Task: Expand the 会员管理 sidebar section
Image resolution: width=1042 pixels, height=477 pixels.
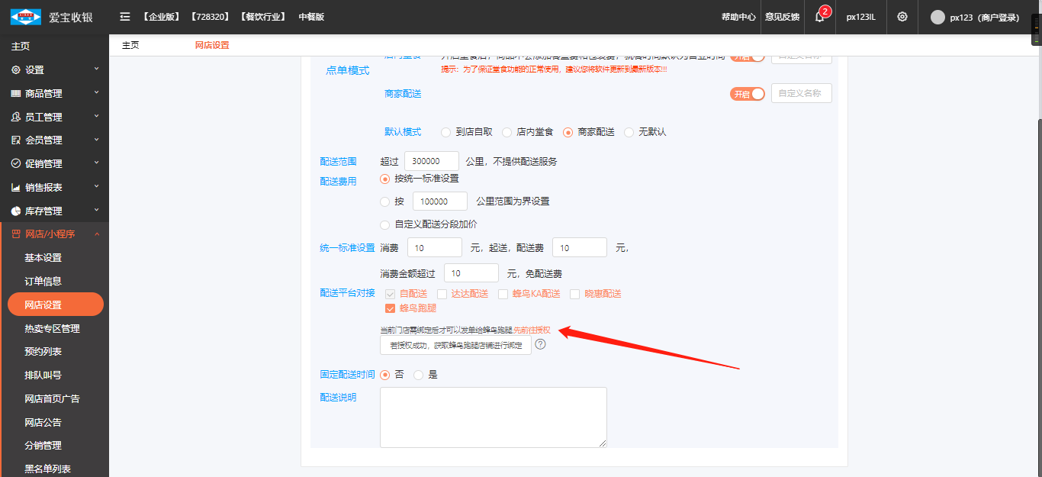Action: pos(54,140)
